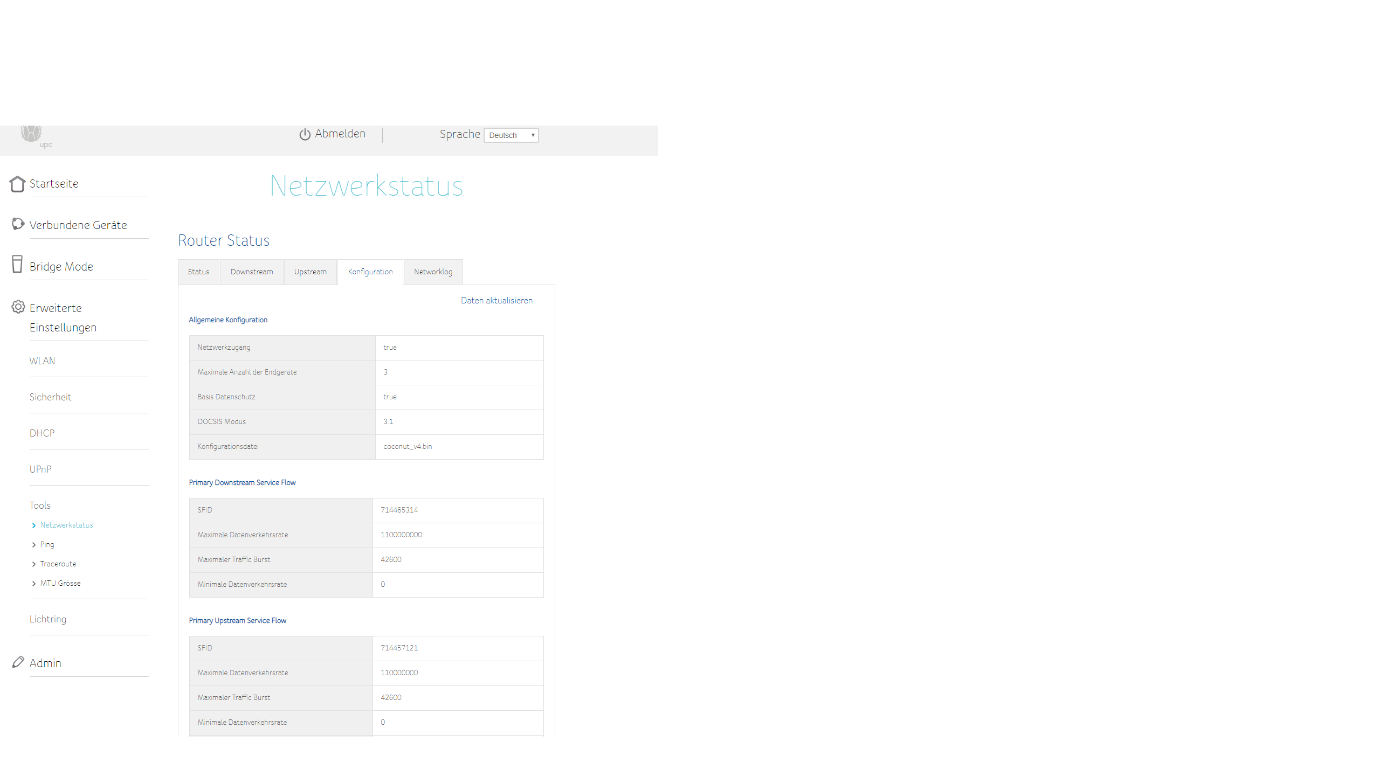Click the Admin pencil icon

[x=18, y=662]
